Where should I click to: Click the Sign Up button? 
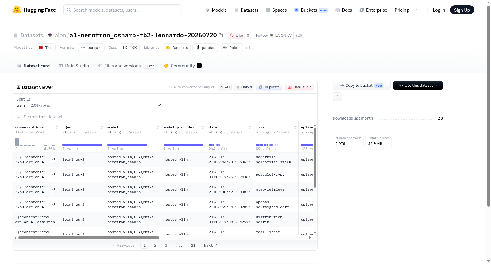(x=462, y=10)
